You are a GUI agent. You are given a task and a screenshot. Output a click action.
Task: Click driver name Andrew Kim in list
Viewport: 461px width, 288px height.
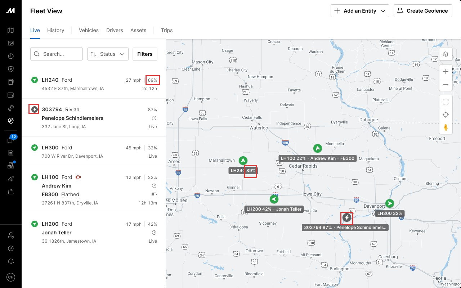click(57, 186)
